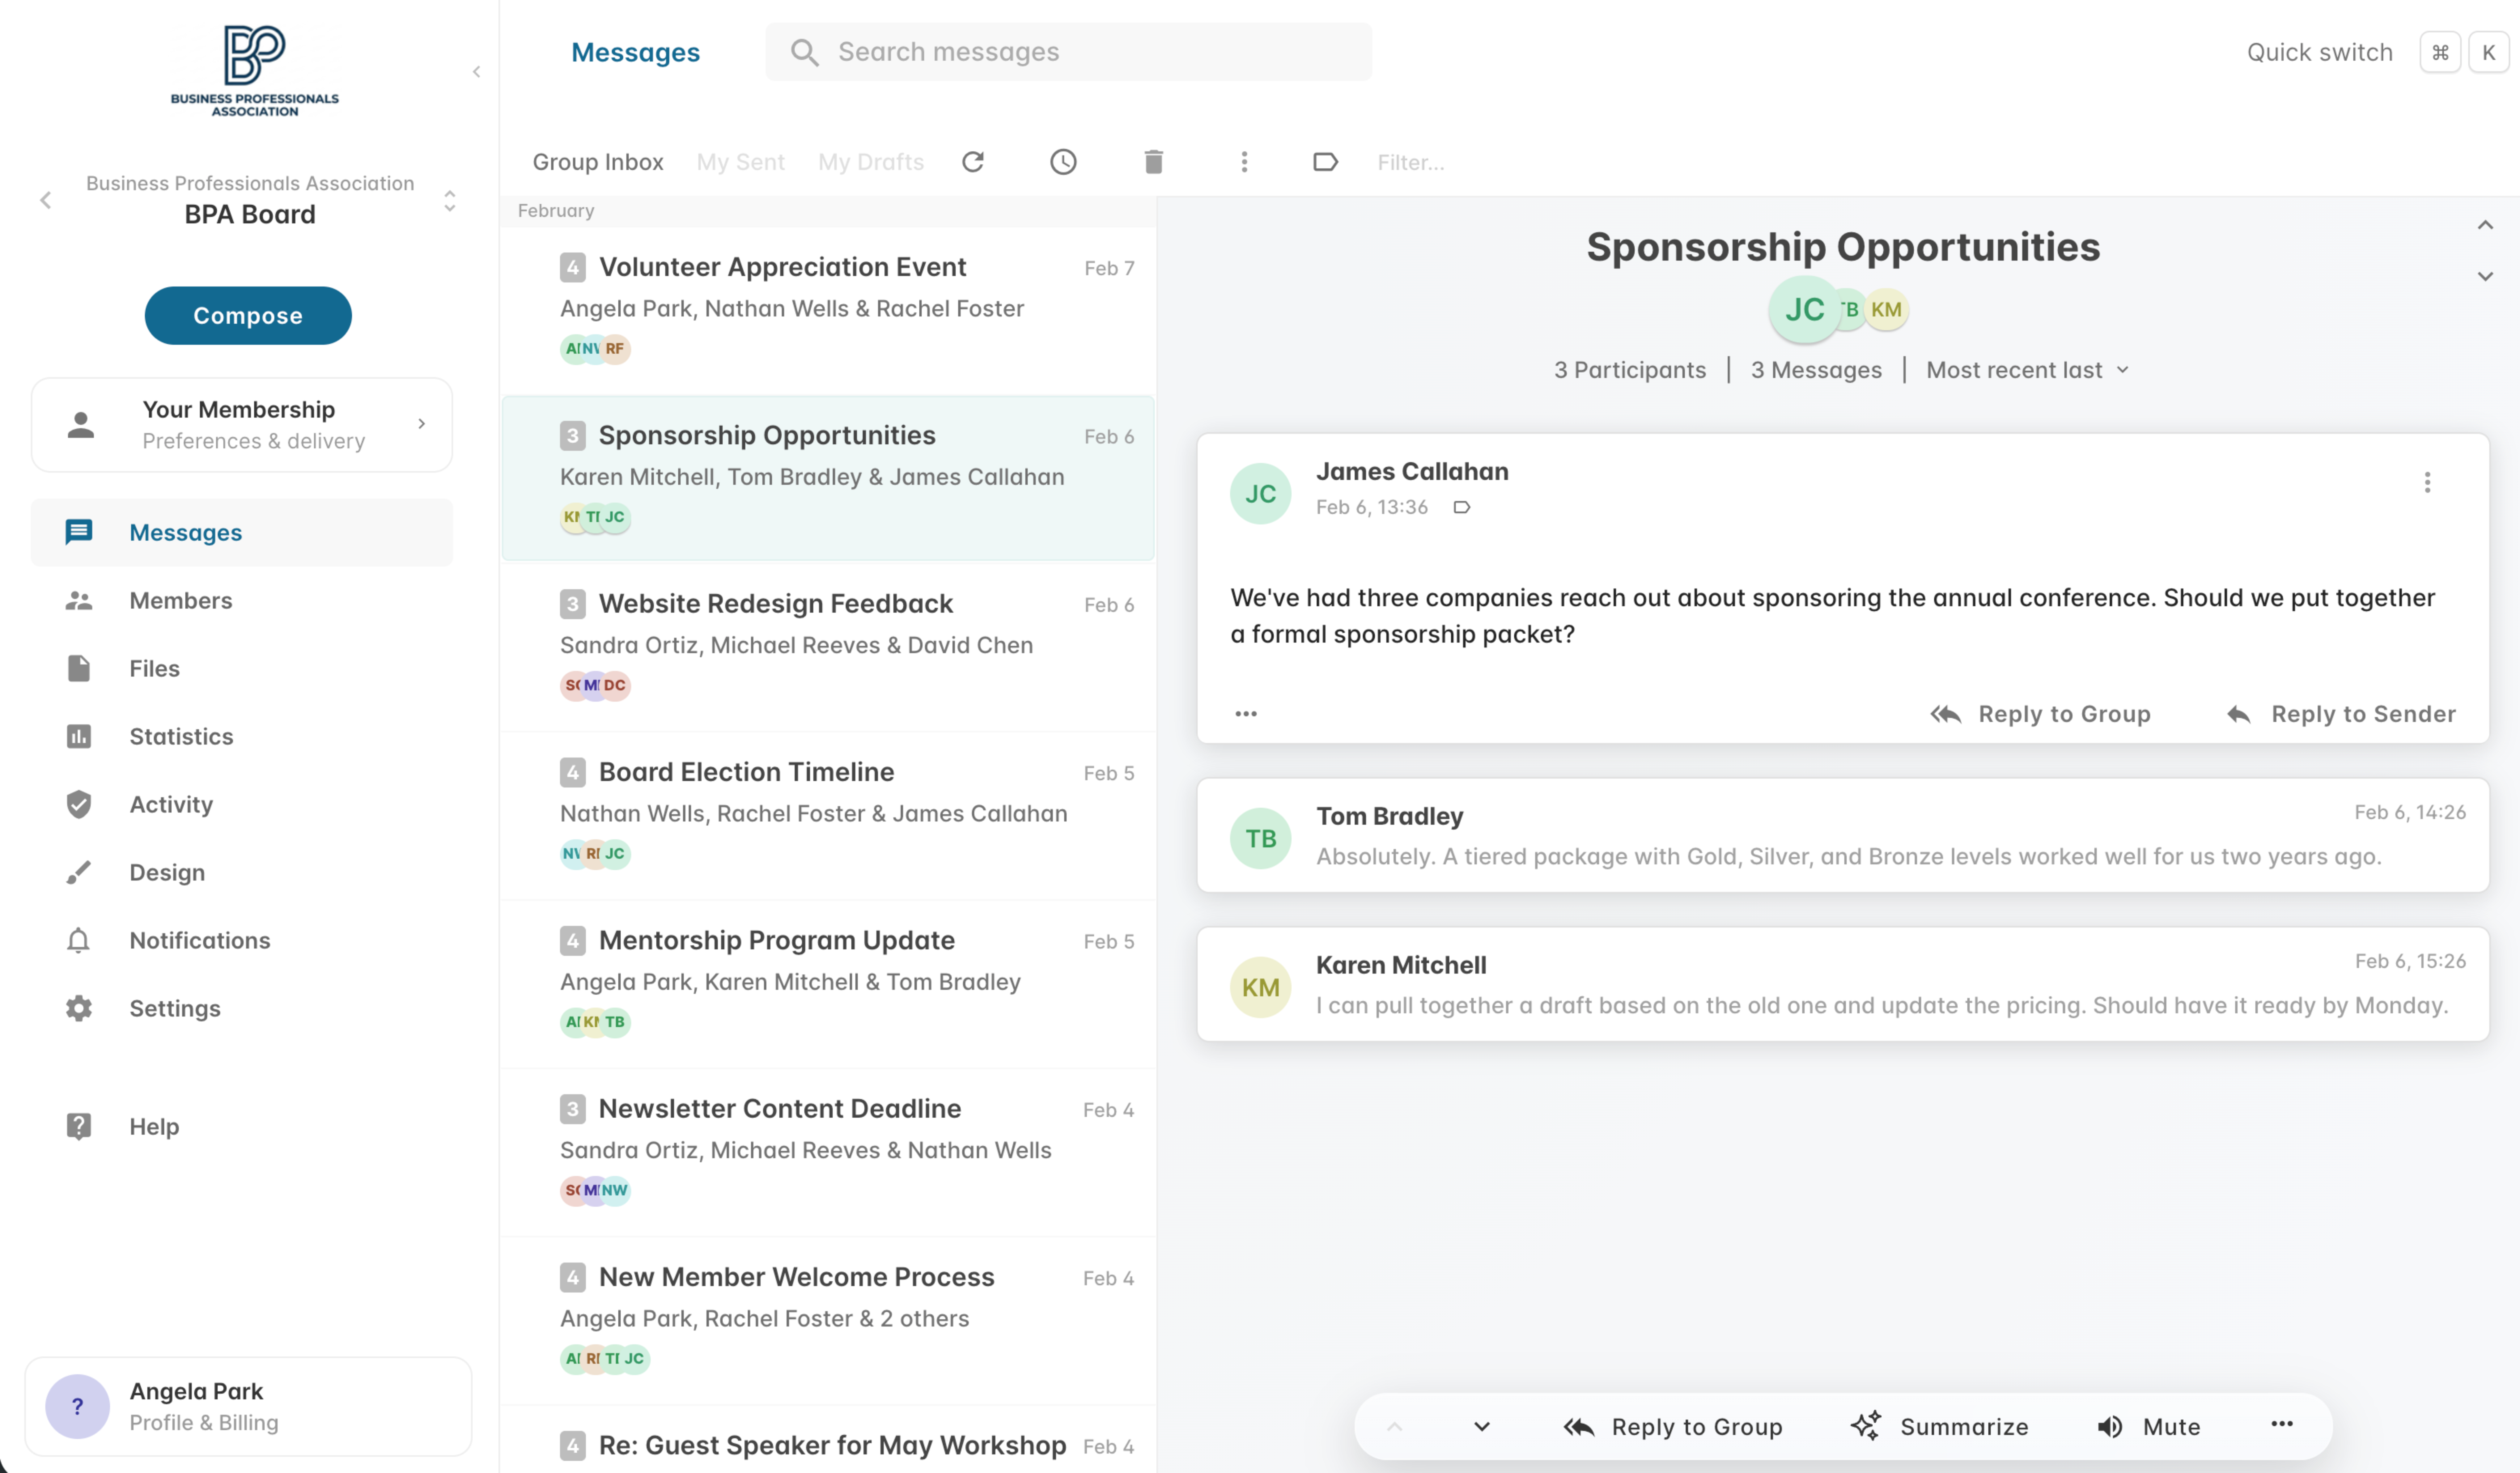The width and height of the screenshot is (2520, 1473).
Task: Switch to the My Sent tab
Action: point(740,161)
